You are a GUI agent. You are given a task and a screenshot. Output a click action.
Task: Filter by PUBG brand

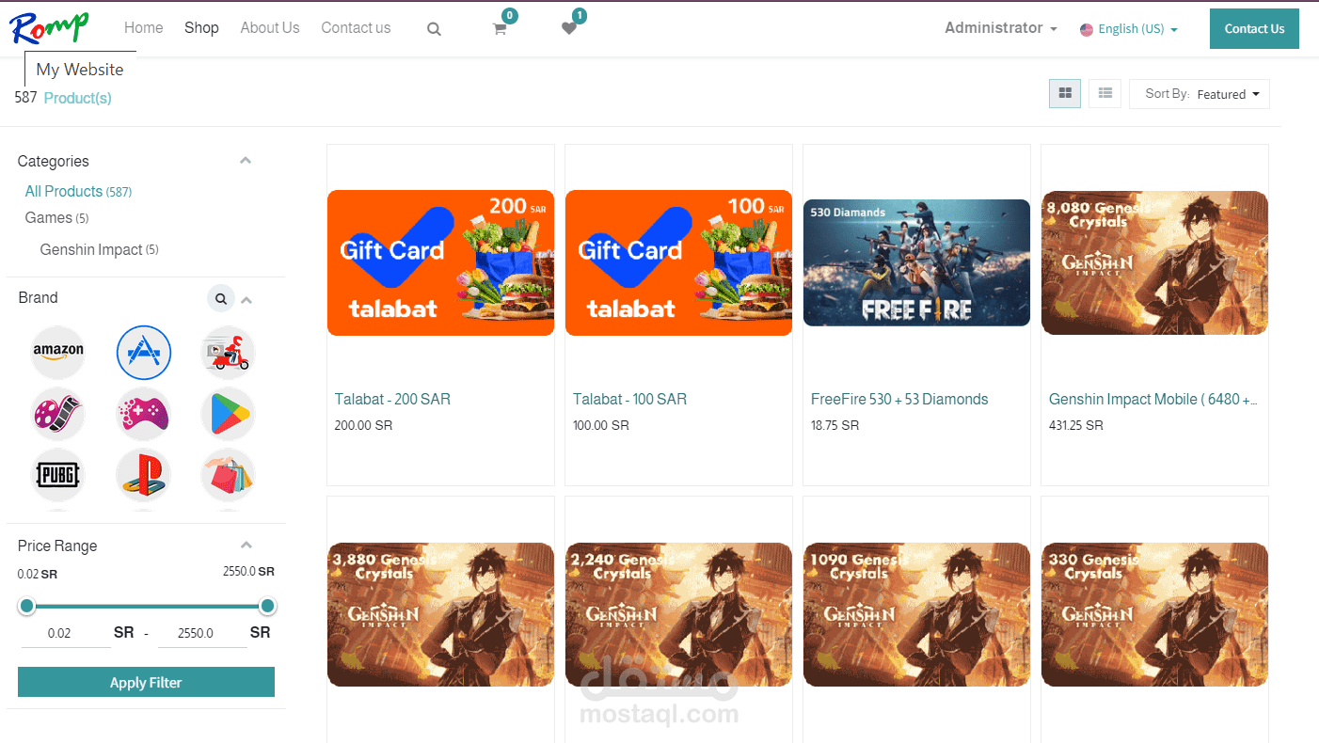(x=58, y=475)
